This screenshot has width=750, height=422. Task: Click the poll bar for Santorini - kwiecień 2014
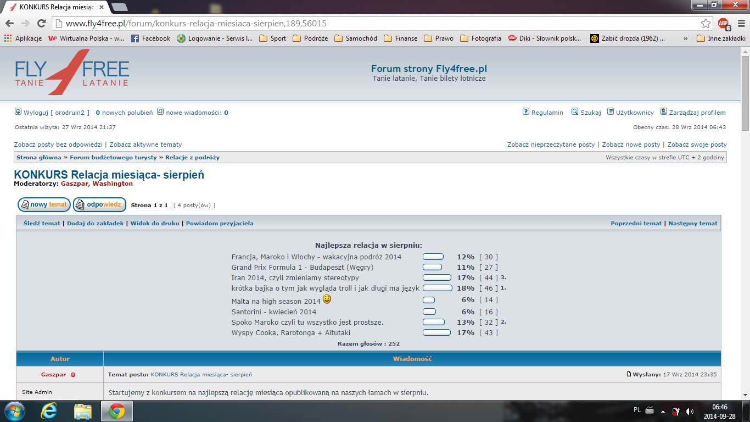pos(429,312)
